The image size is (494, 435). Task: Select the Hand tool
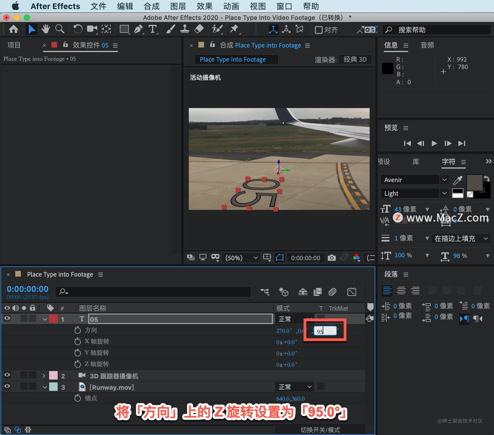click(x=45, y=29)
